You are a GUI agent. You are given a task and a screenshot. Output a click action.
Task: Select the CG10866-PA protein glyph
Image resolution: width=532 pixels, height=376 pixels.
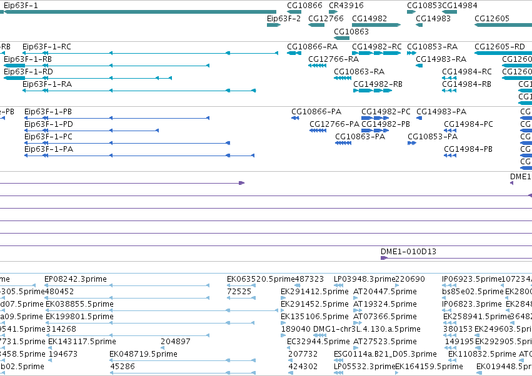[295, 118]
